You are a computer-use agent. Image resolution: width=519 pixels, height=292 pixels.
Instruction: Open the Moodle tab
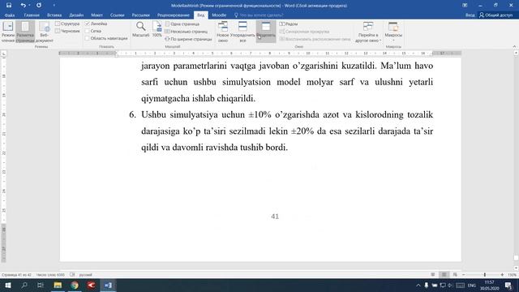click(x=219, y=15)
